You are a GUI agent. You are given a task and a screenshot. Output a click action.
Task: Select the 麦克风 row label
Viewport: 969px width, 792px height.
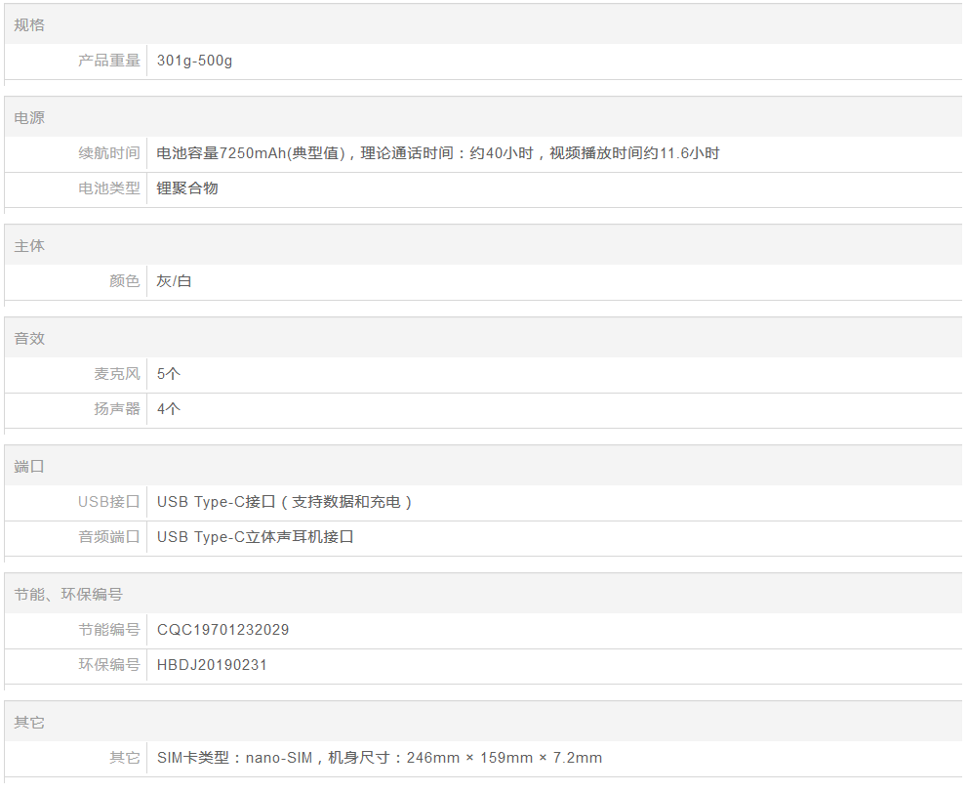(x=117, y=374)
